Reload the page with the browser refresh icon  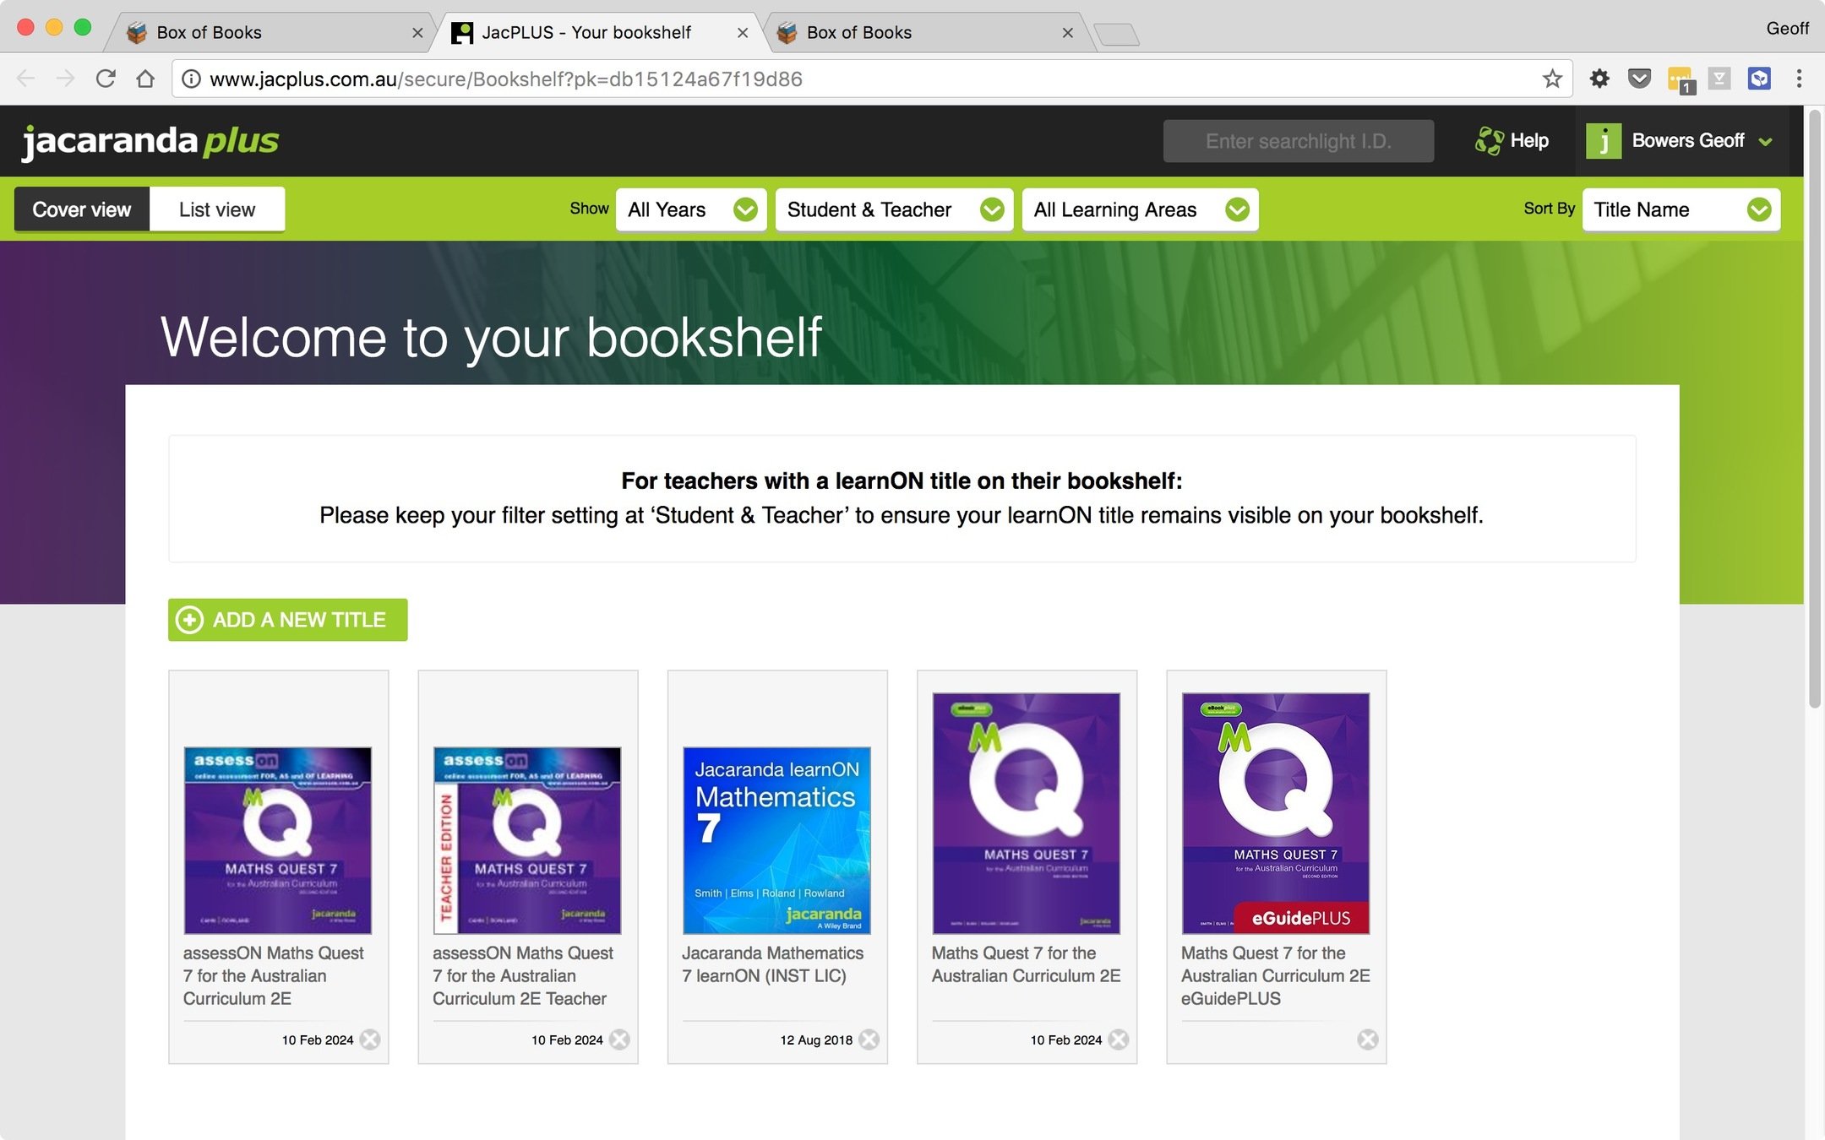click(106, 79)
